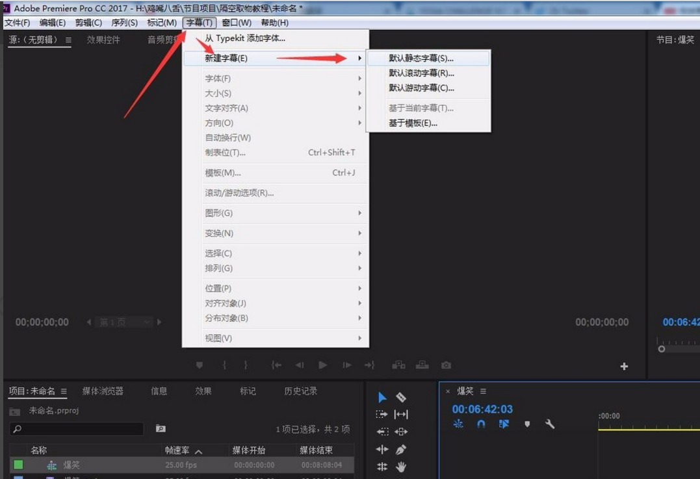This screenshot has height=479, width=700.
Task: Choose 基于模板(E) from submenu
Action: coord(428,123)
